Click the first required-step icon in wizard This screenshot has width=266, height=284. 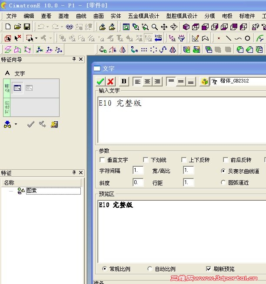coord(17,88)
